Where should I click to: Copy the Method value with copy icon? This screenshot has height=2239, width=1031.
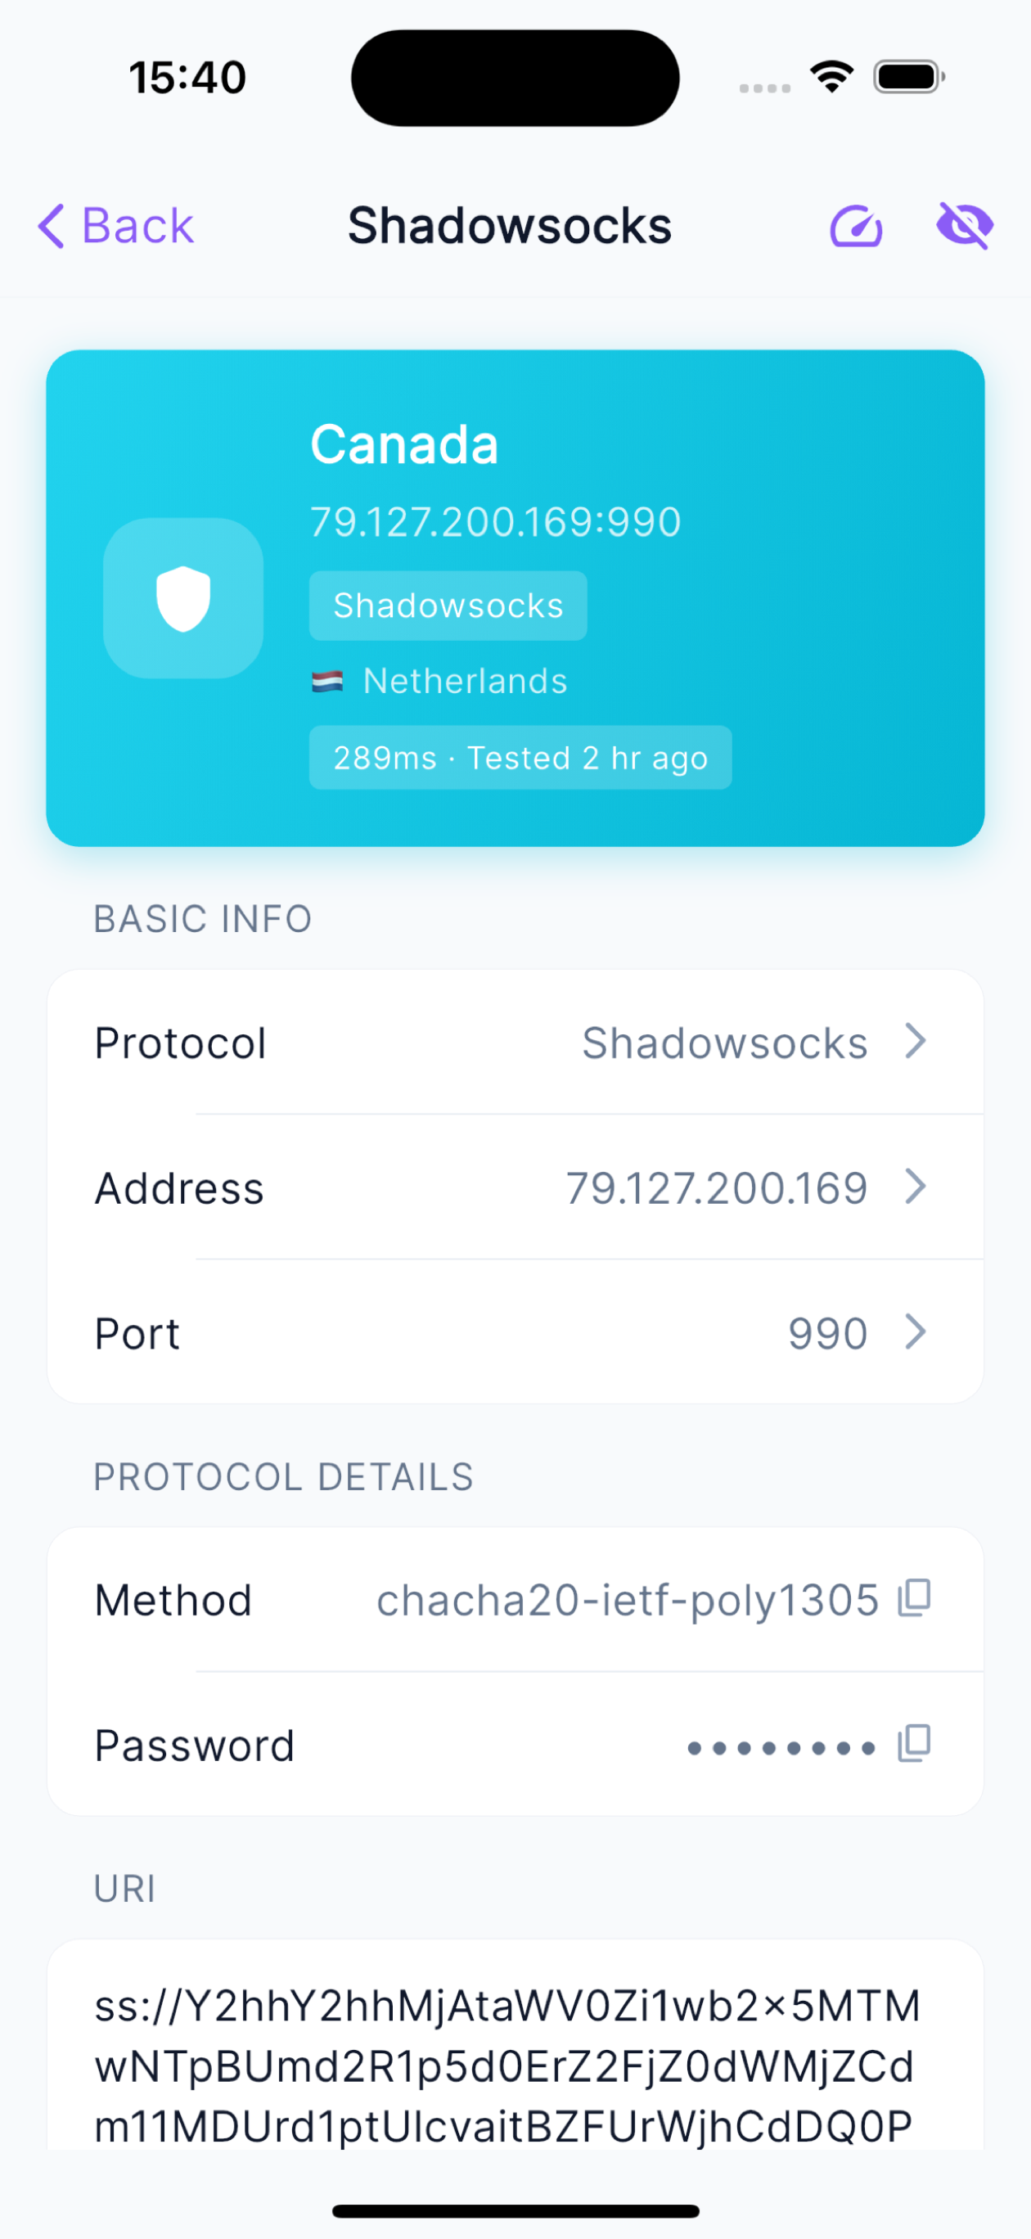click(915, 1597)
